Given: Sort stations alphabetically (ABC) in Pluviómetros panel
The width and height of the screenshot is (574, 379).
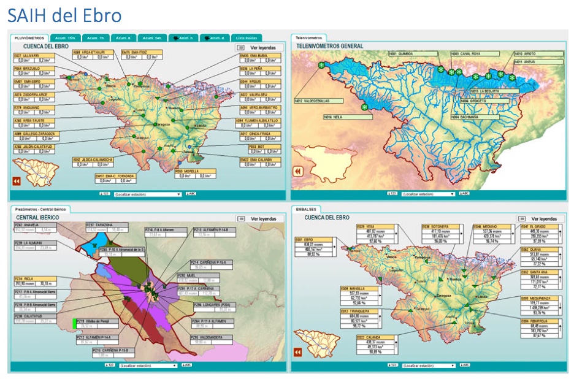Looking at the screenshot, I should pos(191,194).
